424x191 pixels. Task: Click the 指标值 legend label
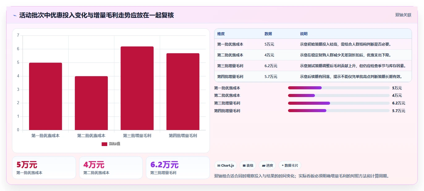pos(114,144)
